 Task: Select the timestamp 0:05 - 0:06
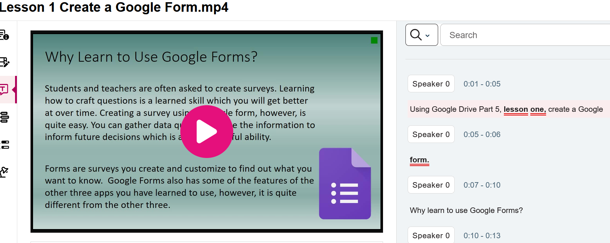[x=482, y=135]
